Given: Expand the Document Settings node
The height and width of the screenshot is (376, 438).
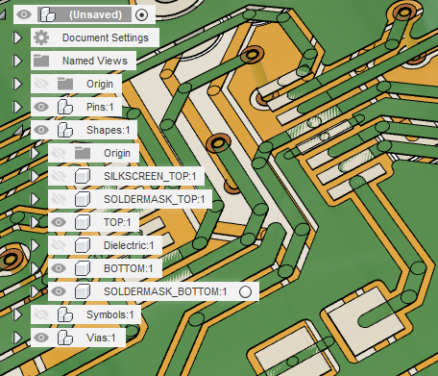Looking at the screenshot, I should 17,38.
